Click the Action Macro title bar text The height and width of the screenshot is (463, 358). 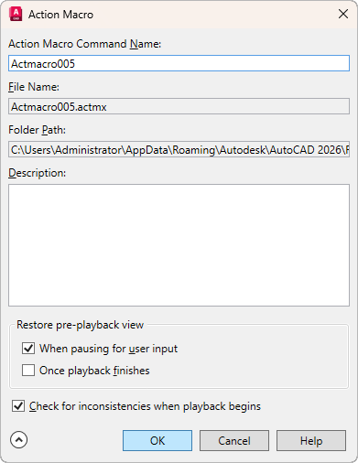[x=60, y=15]
